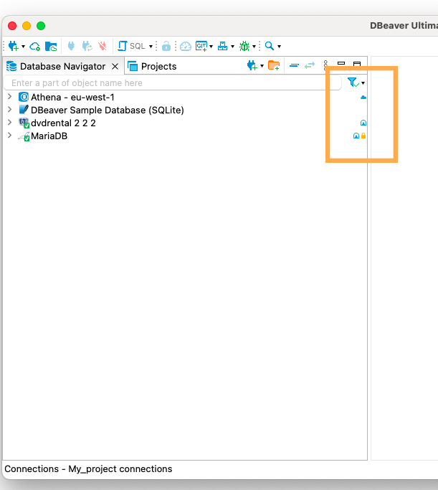Select MariaDB tree item
Screen dimensions: 438x490
49,136
